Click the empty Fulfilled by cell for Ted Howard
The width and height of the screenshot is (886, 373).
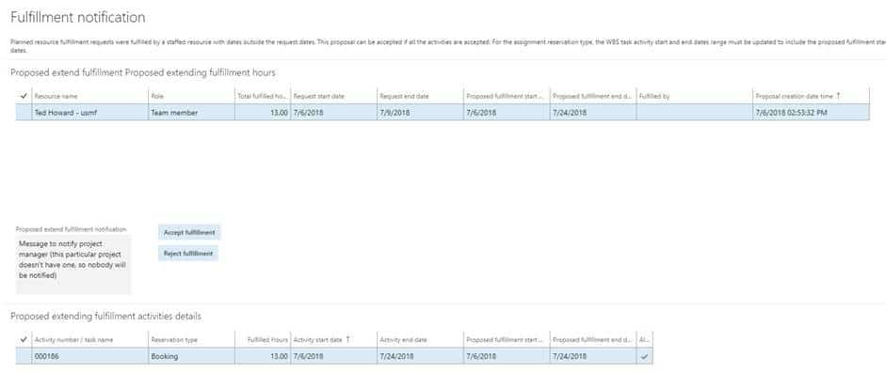click(694, 112)
